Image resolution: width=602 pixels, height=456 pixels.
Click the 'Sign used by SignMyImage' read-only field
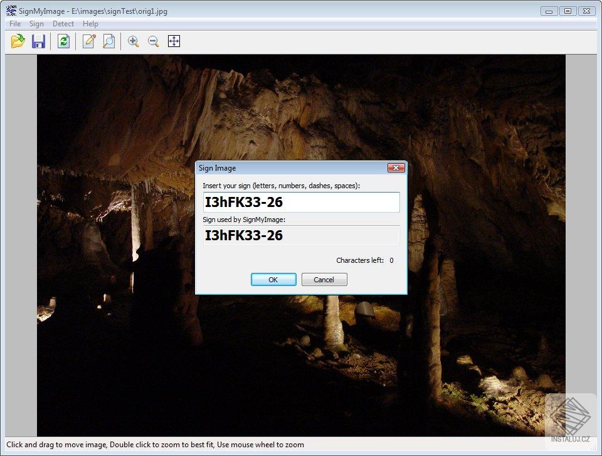click(302, 235)
